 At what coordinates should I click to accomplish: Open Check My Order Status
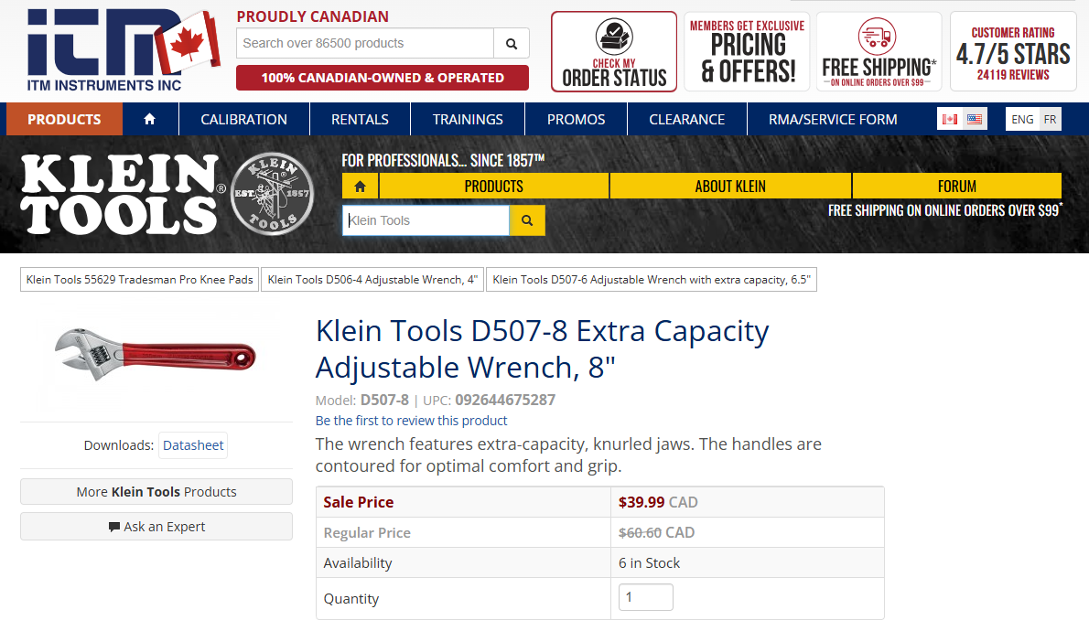pyautogui.click(x=613, y=50)
